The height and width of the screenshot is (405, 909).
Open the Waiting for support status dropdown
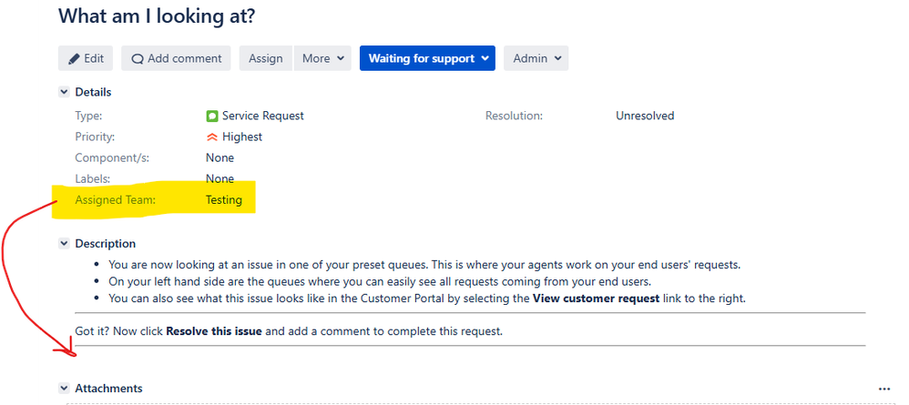tap(427, 58)
